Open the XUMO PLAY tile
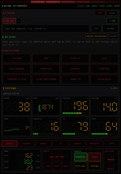Screen dimensions: 121x174 coord(46,69)
